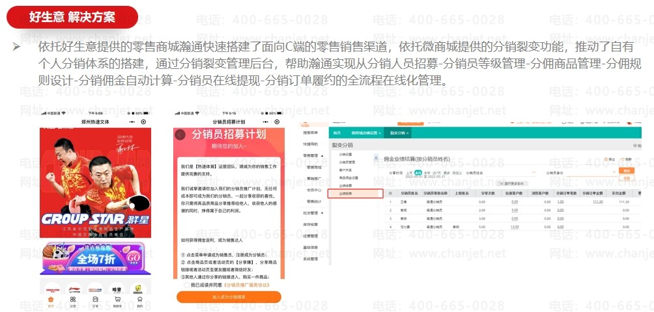Open more menu dots in 分销员招募计划 header
The width and height of the screenshot is (654, 312).
[266, 122]
